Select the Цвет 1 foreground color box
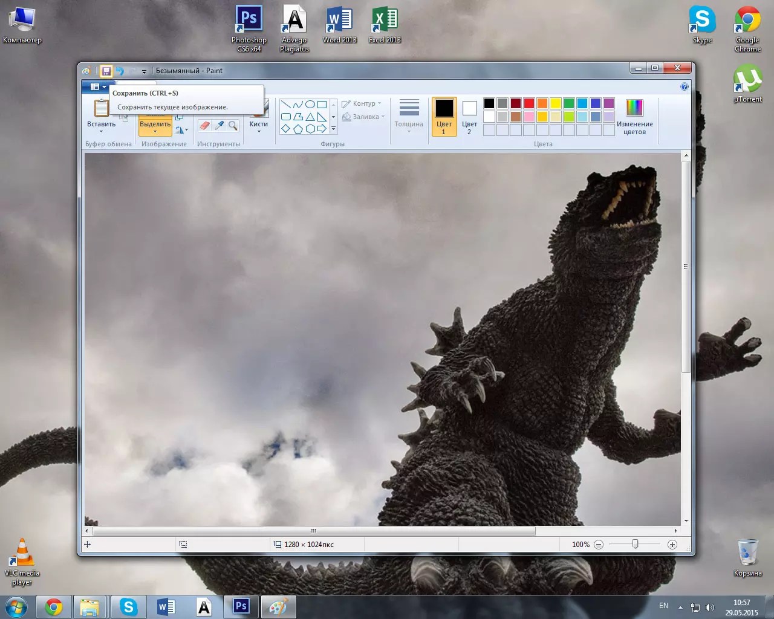774x619 pixels. click(444, 117)
